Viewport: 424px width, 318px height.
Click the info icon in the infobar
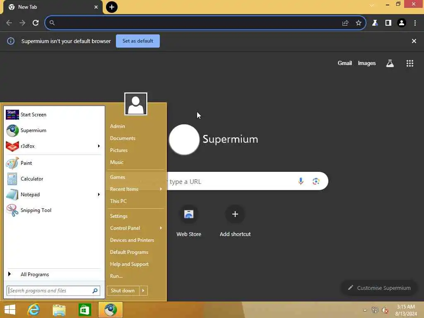click(x=11, y=41)
